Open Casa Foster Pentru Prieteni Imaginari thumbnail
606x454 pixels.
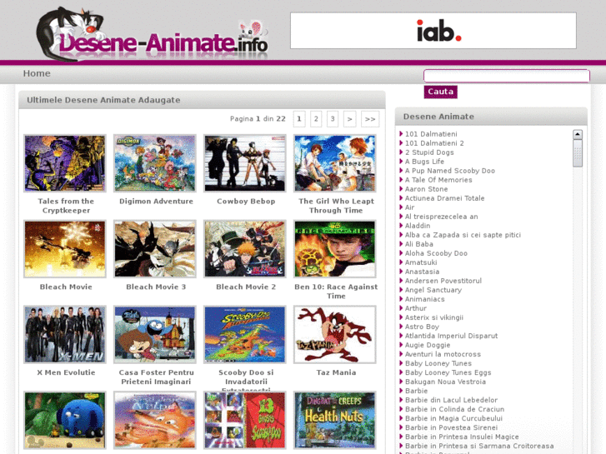pos(155,335)
